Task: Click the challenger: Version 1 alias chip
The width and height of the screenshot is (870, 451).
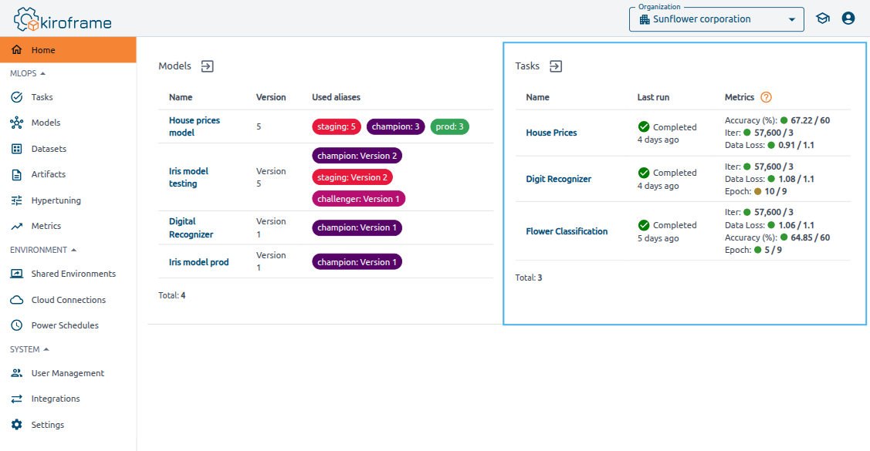Action: coord(358,199)
